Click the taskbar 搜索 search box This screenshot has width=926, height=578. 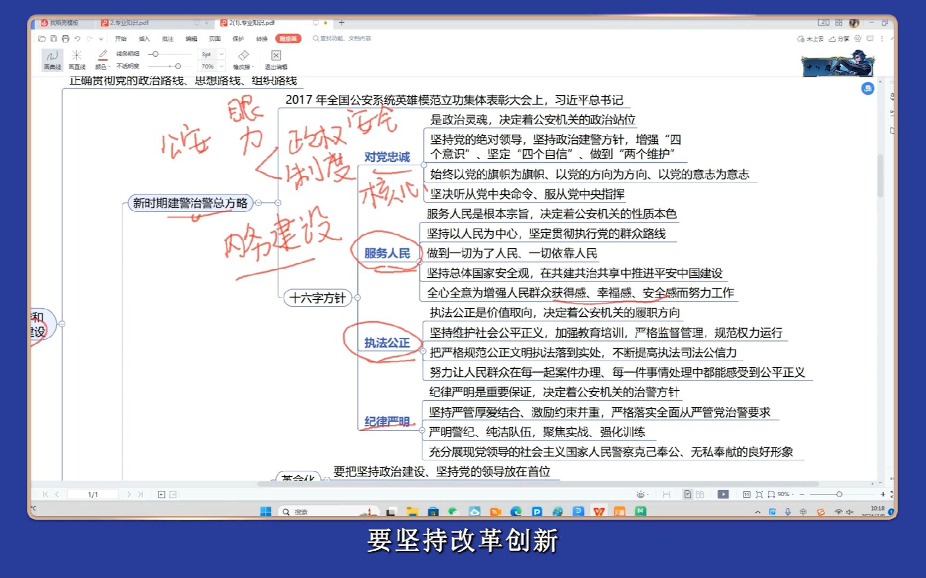click(328, 512)
